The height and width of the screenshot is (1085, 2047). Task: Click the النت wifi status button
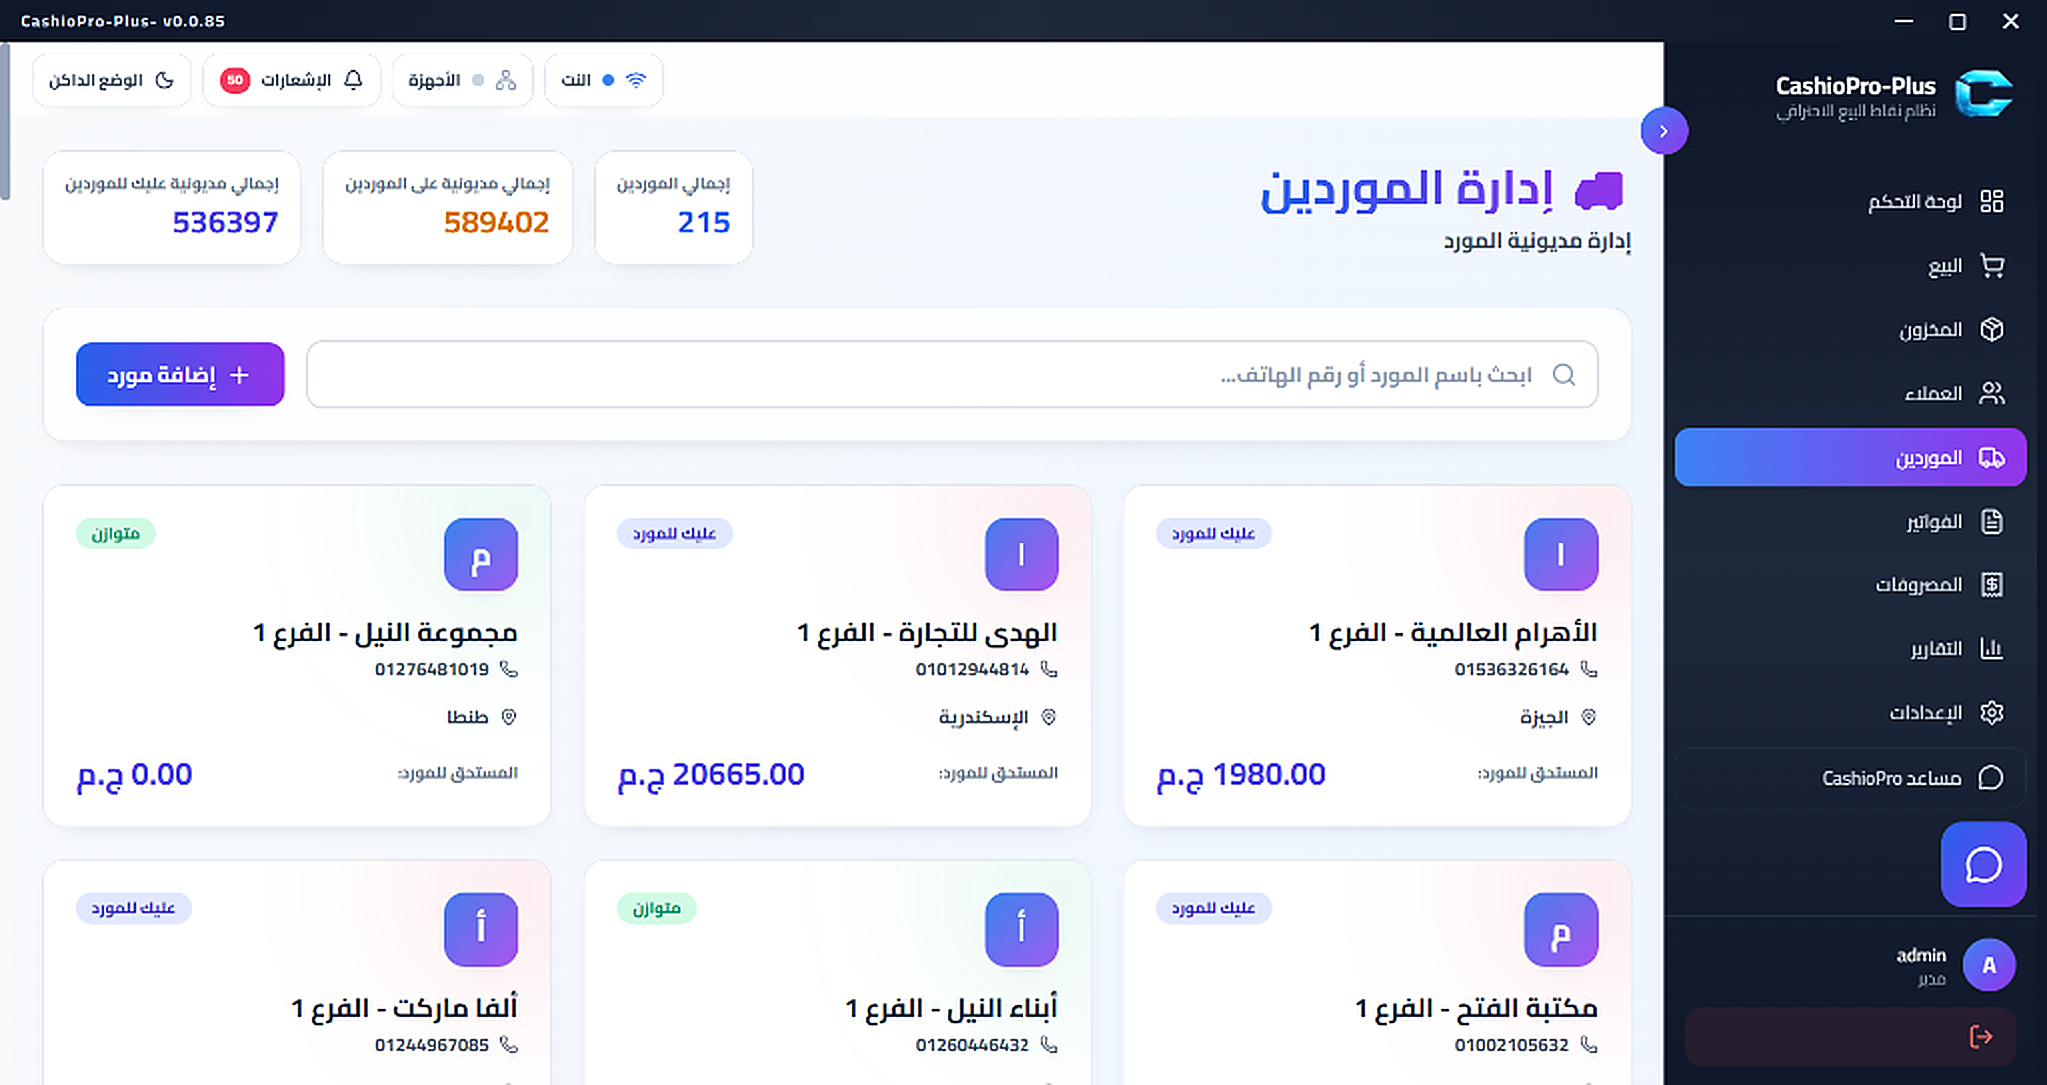[x=603, y=80]
